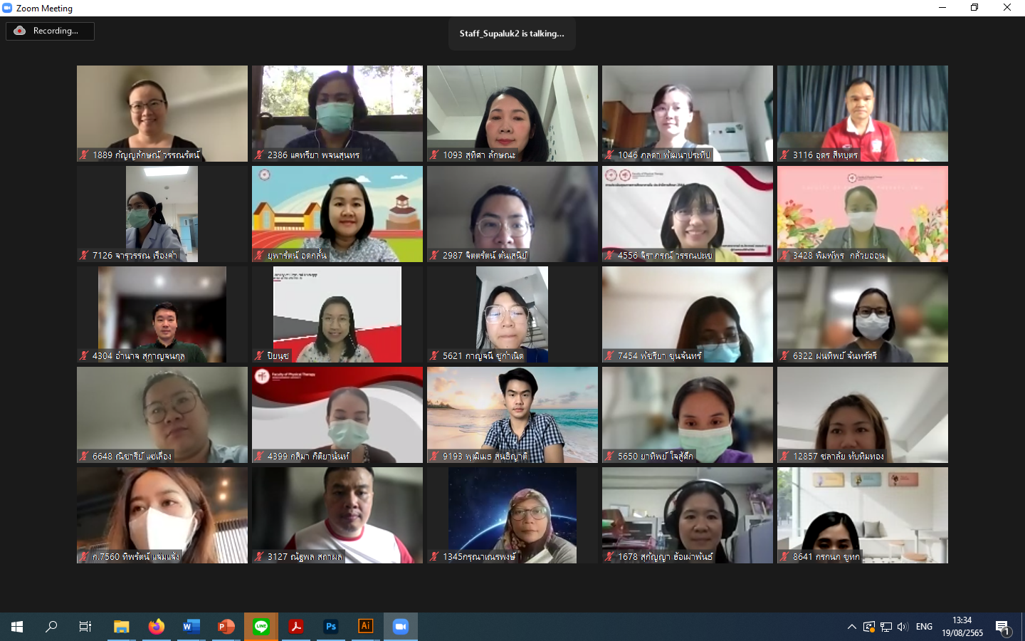Open Adobe Acrobat from the taskbar
1025x641 pixels.
296,627
